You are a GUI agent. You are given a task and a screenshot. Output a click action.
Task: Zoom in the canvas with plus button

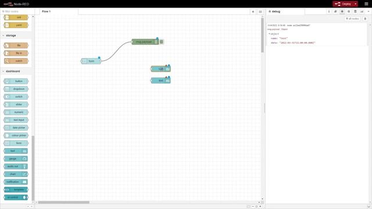click(260, 207)
